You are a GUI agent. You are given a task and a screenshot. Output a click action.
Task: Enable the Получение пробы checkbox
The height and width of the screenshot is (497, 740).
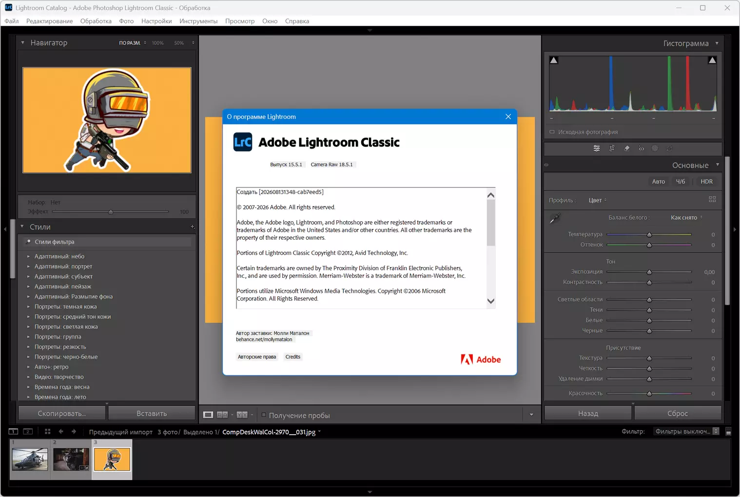[264, 415]
